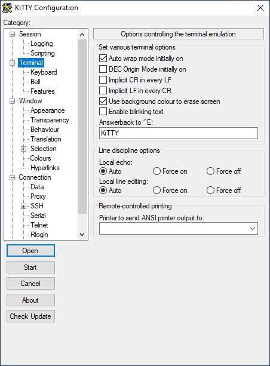Viewport: 270px width, 366px height.
Task: Set Local line editing to Force off
Action: point(210,190)
